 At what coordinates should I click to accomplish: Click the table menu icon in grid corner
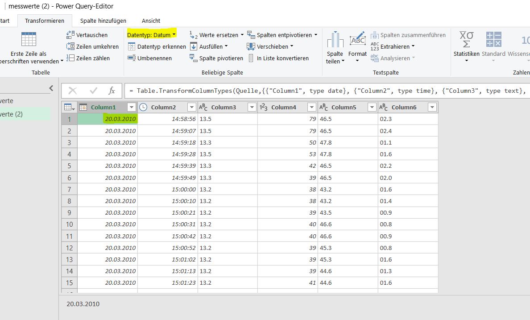point(69,107)
